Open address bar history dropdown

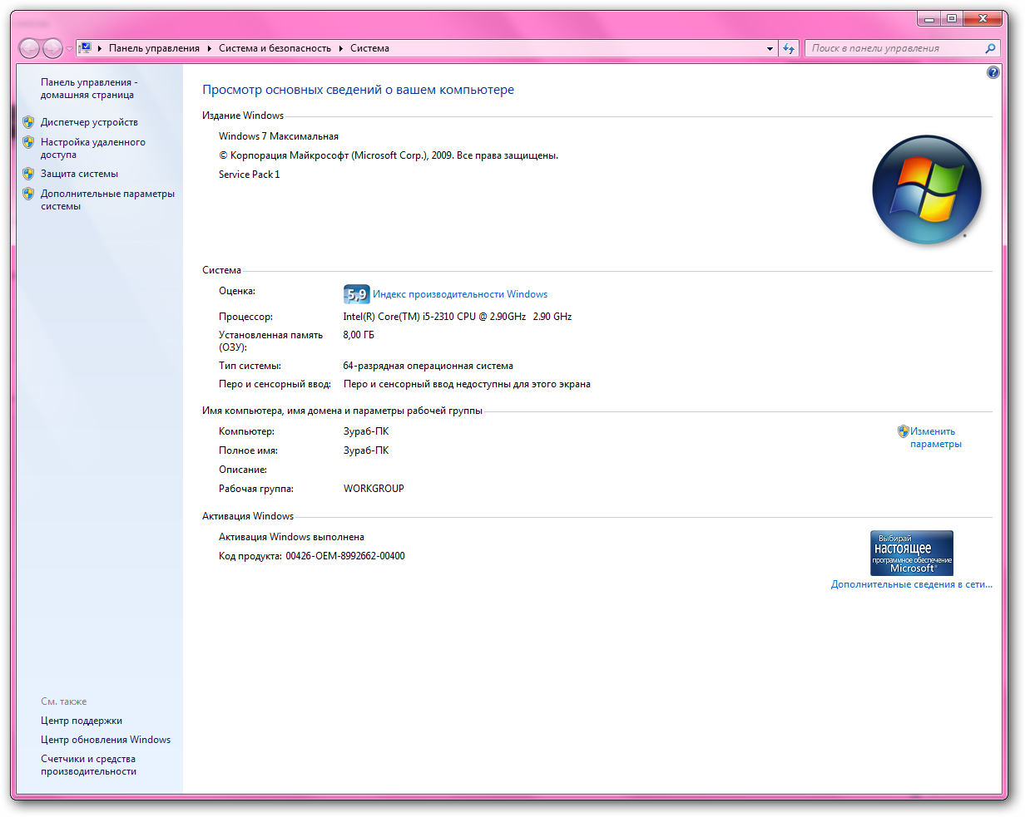pyautogui.click(x=770, y=48)
